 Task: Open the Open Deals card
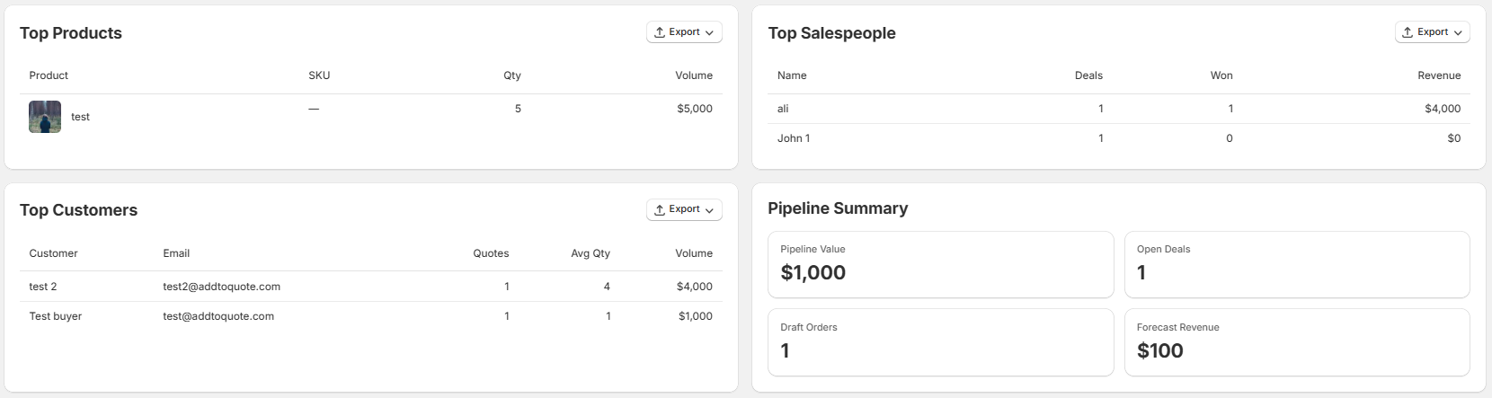(1297, 265)
